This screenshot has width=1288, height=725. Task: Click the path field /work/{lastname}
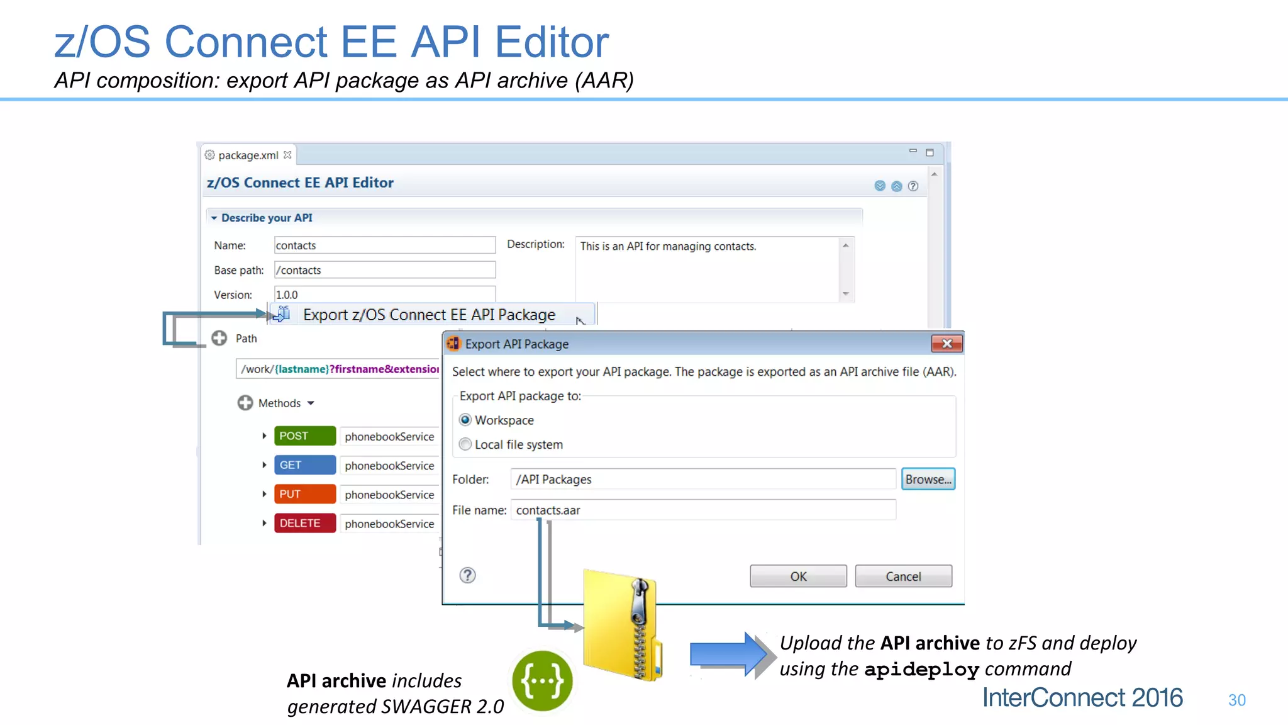pos(339,369)
